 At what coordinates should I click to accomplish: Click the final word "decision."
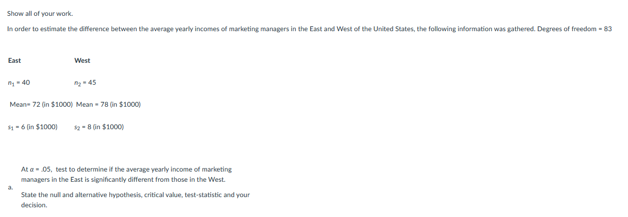coord(34,205)
